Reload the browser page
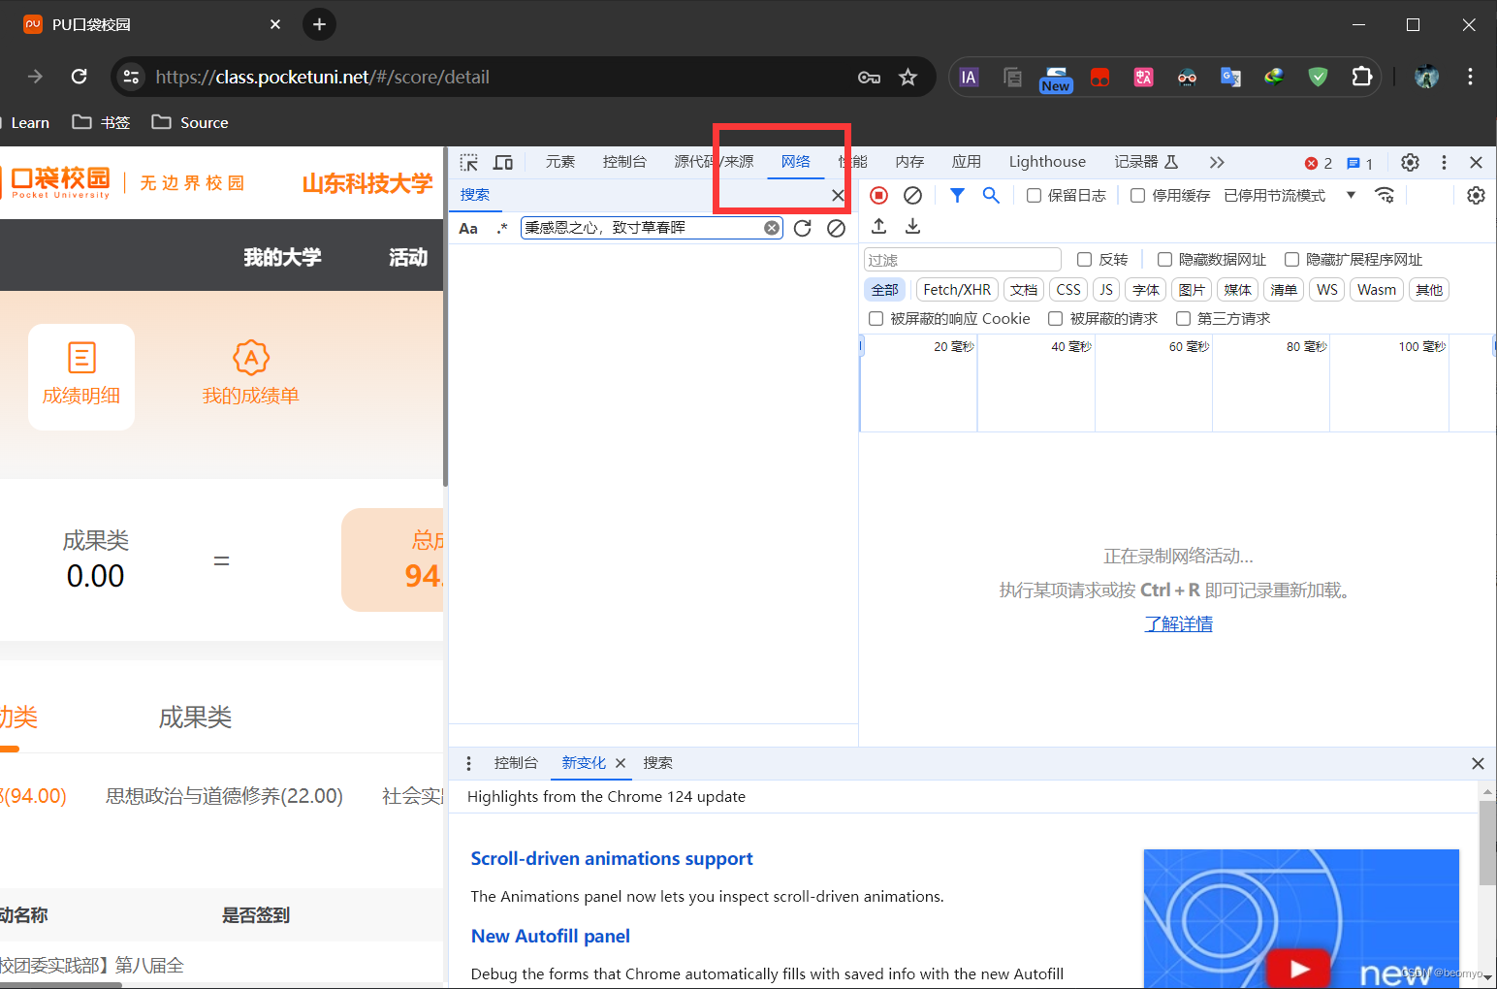This screenshot has width=1497, height=989. click(80, 77)
